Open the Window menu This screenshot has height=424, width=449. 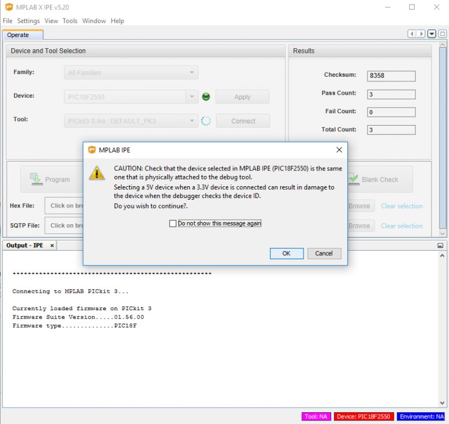pos(94,21)
